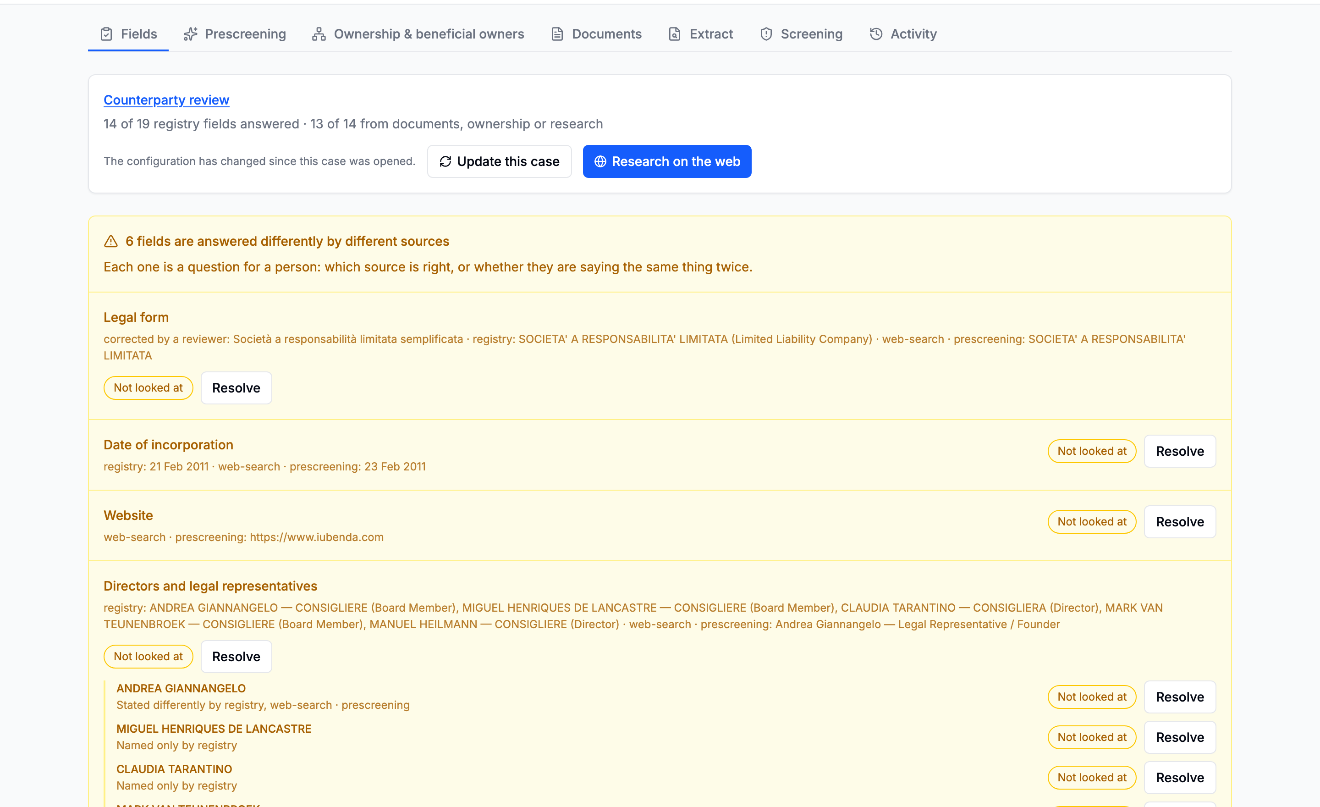Click the Directors registry list of board members
This screenshot has height=807, width=1320.
pyautogui.click(x=632, y=616)
